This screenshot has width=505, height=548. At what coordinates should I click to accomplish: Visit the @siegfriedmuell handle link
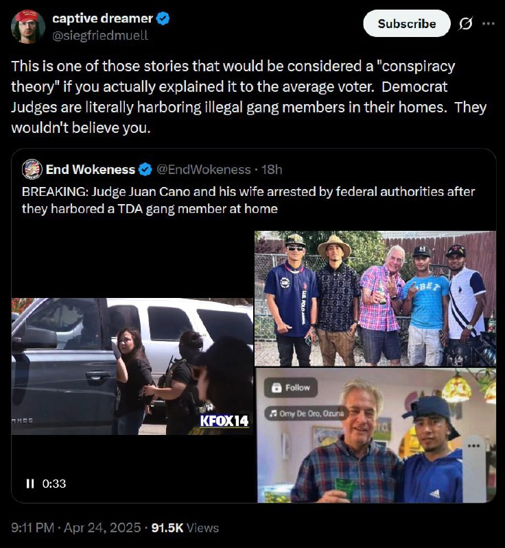point(100,36)
